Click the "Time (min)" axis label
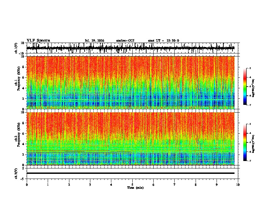 (x=135, y=188)
